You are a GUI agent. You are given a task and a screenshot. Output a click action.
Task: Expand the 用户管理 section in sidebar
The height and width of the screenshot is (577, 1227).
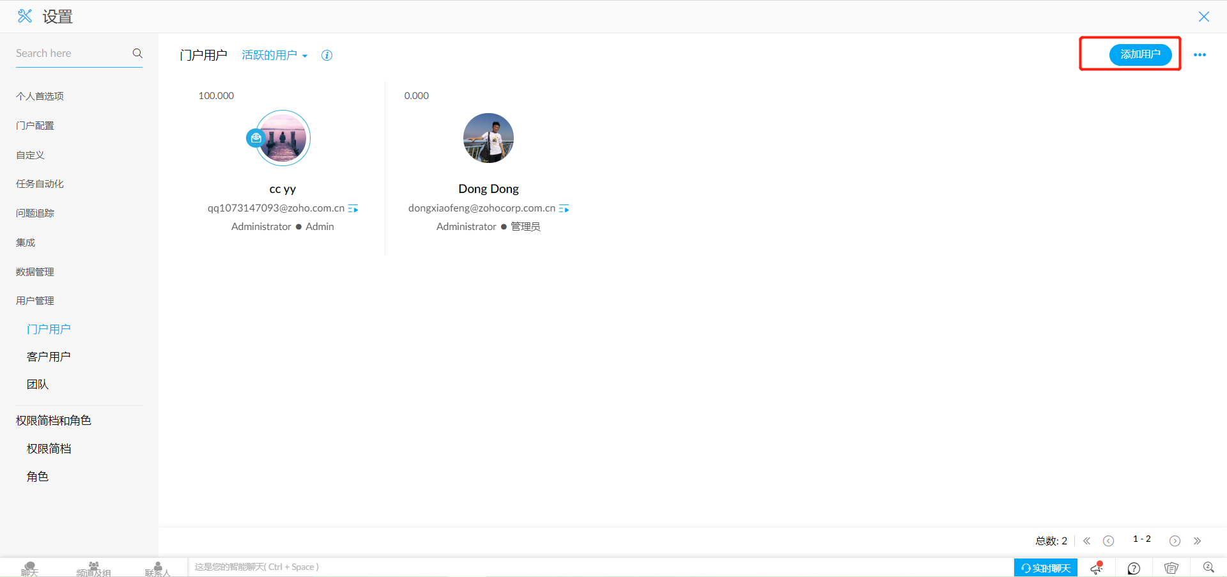coord(35,301)
